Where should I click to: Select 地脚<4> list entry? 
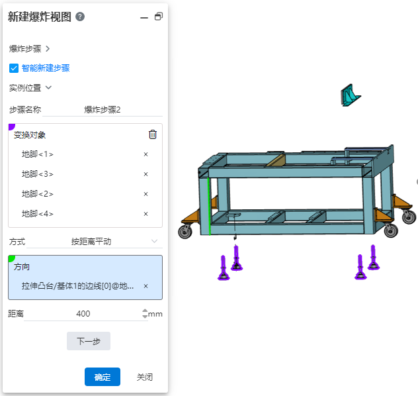pos(38,214)
